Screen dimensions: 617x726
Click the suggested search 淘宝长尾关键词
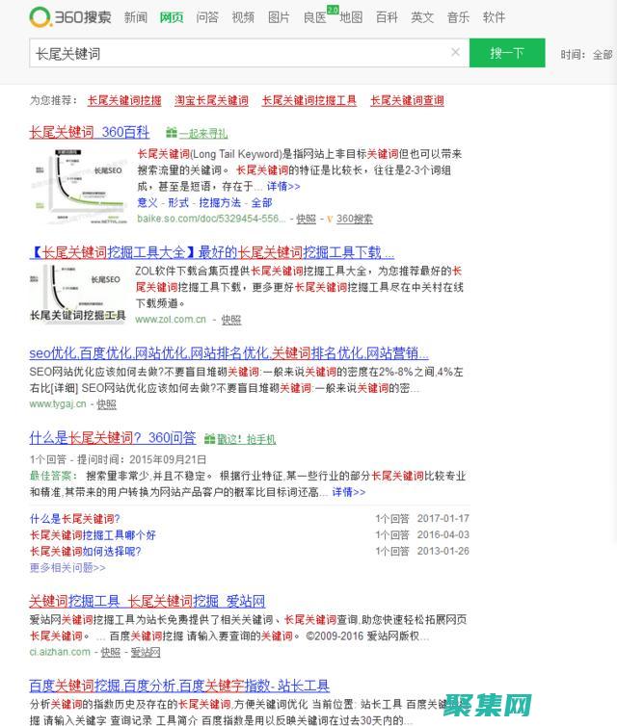[211, 100]
